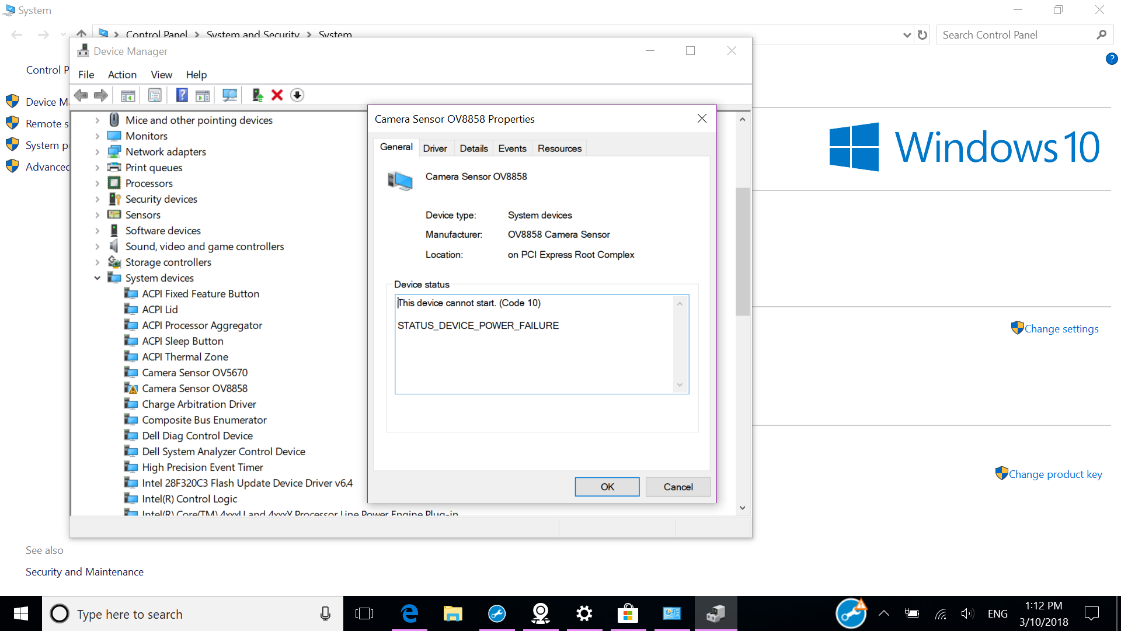Switch to the Driver tab
Image resolution: width=1121 pixels, height=631 pixels.
(x=435, y=148)
